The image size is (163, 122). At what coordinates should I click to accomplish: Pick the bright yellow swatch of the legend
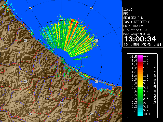pyautogui.click(x=140, y=84)
